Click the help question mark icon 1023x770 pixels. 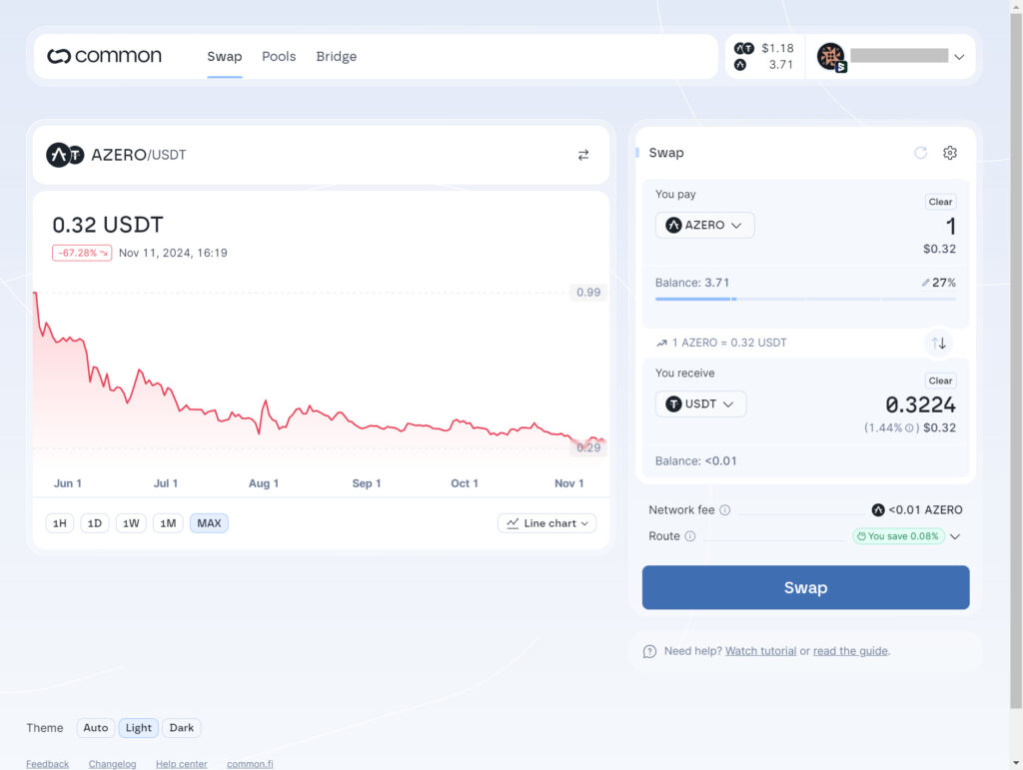[649, 651]
